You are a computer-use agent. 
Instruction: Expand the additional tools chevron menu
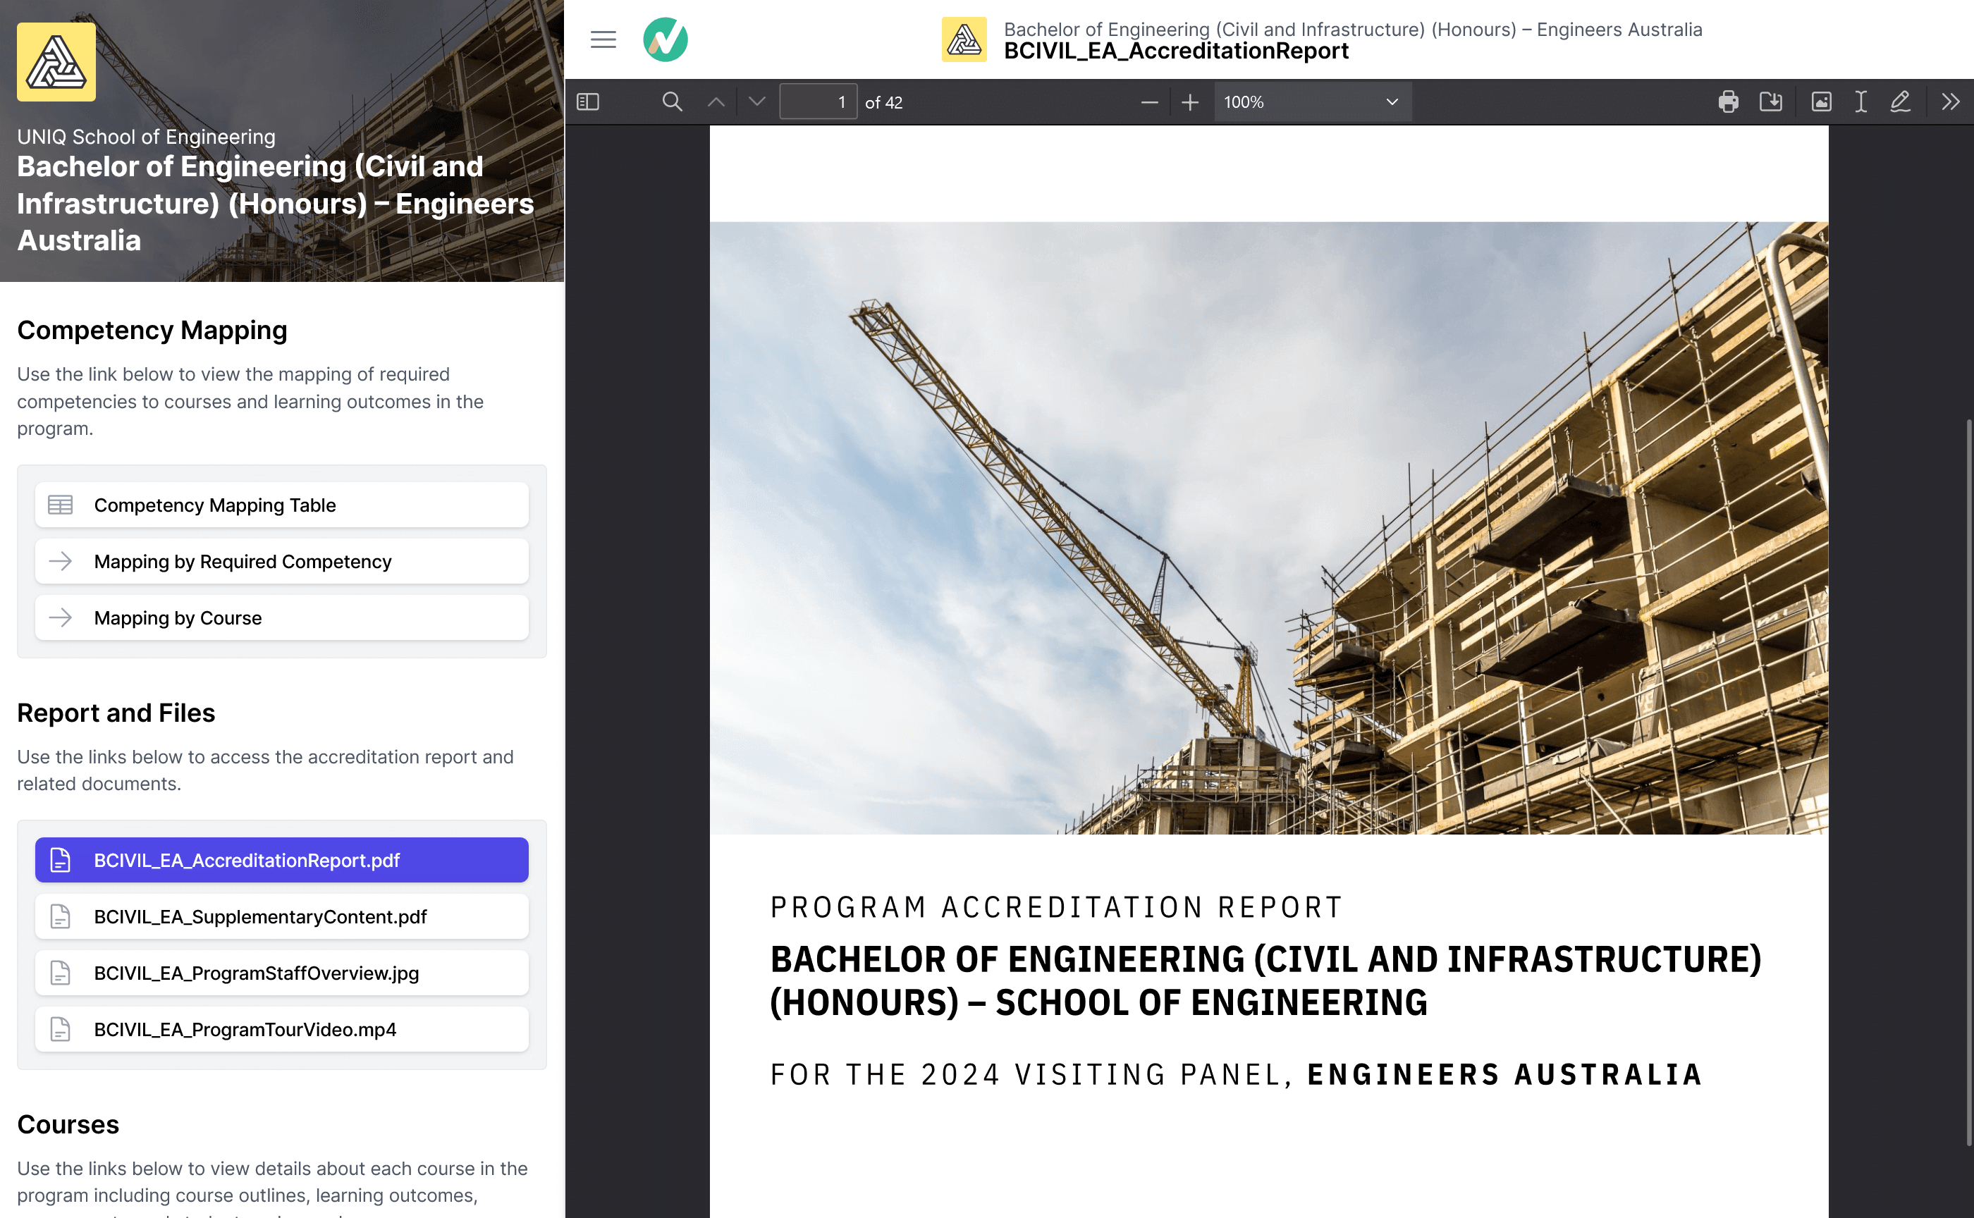1951,102
